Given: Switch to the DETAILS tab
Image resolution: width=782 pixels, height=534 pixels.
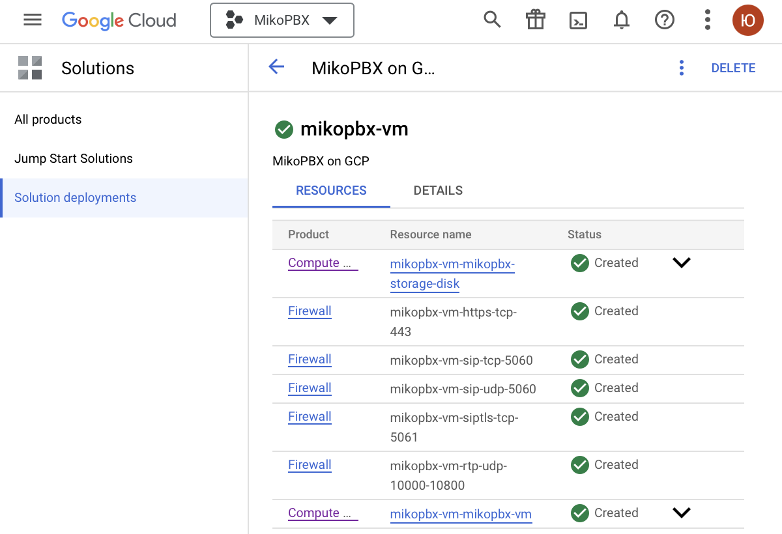Looking at the screenshot, I should [x=438, y=191].
